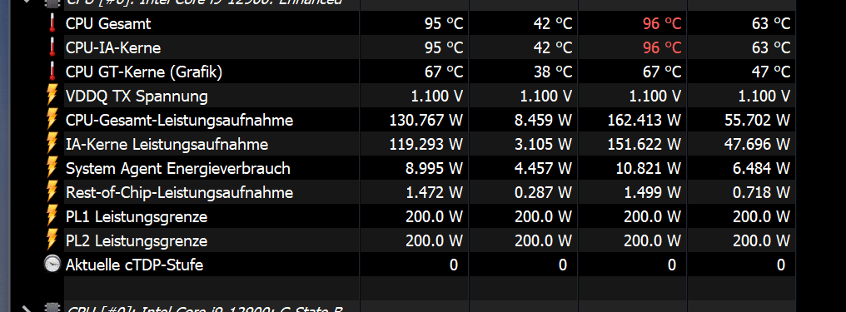
Task: Click lightning icon beside Rest-of-Chip-Leistungsaufnahme
Action: coord(52,192)
